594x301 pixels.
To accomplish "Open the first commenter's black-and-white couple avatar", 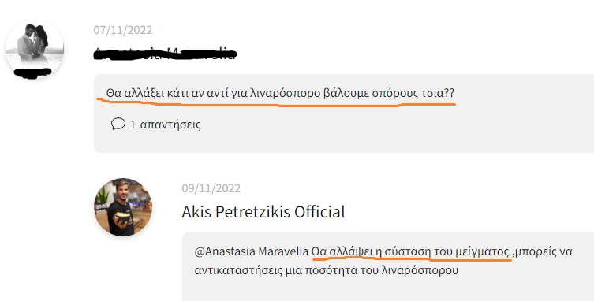I will [x=35, y=49].
